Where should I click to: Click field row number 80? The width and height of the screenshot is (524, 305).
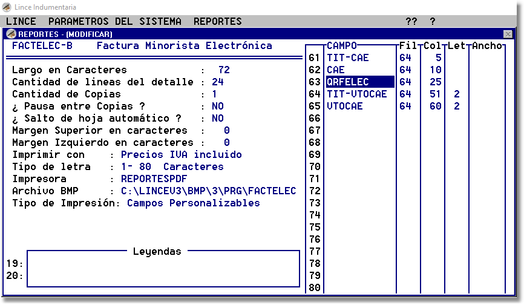[x=315, y=287]
